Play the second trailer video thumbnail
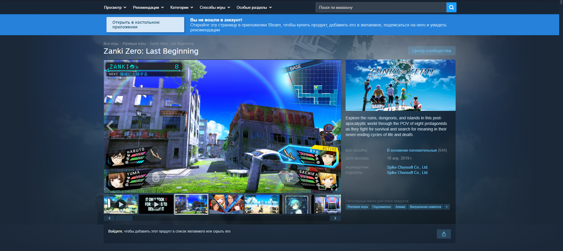 (x=156, y=204)
